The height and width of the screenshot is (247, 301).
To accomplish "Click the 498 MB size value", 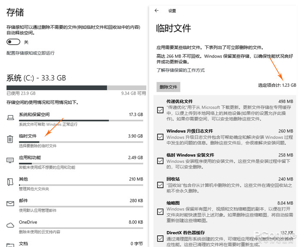I will coord(286,101).
